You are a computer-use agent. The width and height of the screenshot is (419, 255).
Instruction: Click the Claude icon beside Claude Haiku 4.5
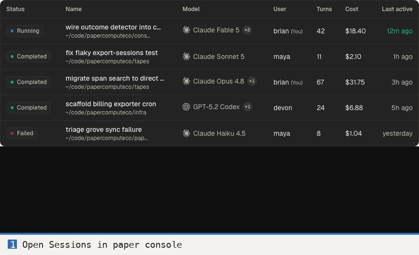(x=186, y=133)
